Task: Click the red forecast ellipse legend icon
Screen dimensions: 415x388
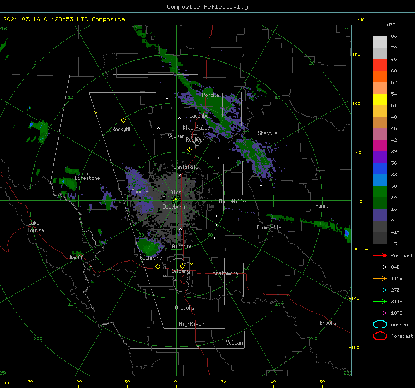Action: 380,336
